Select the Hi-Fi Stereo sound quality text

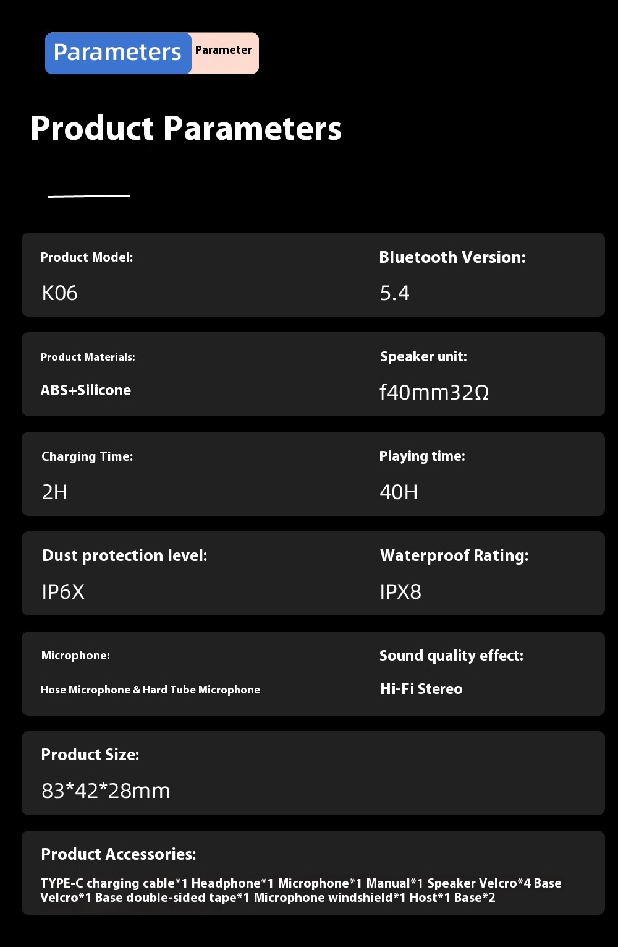coord(421,689)
